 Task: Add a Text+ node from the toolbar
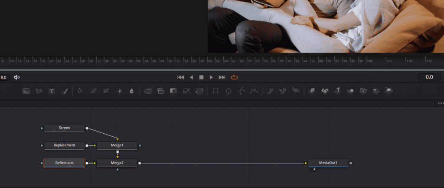52,91
